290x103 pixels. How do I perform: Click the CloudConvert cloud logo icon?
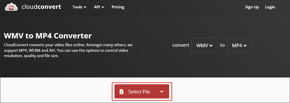(x=11, y=7)
